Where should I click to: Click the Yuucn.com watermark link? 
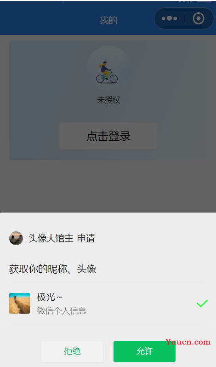tap(188, 342)
